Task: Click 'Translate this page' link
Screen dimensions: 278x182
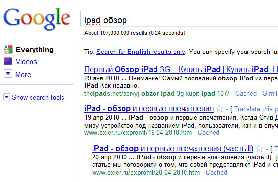Action: 256,109
